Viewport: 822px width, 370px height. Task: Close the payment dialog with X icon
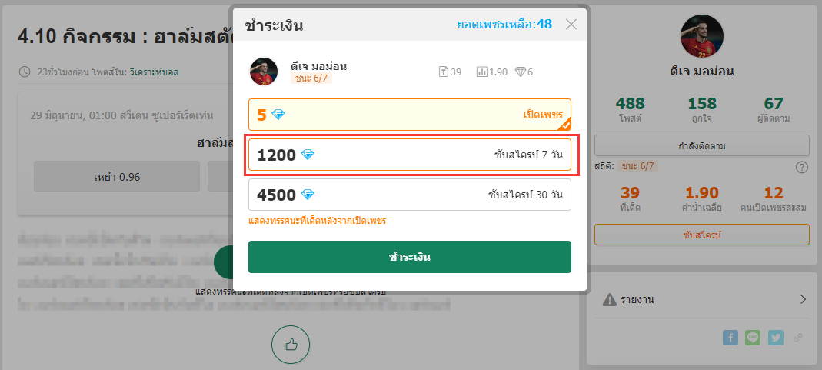571,24
